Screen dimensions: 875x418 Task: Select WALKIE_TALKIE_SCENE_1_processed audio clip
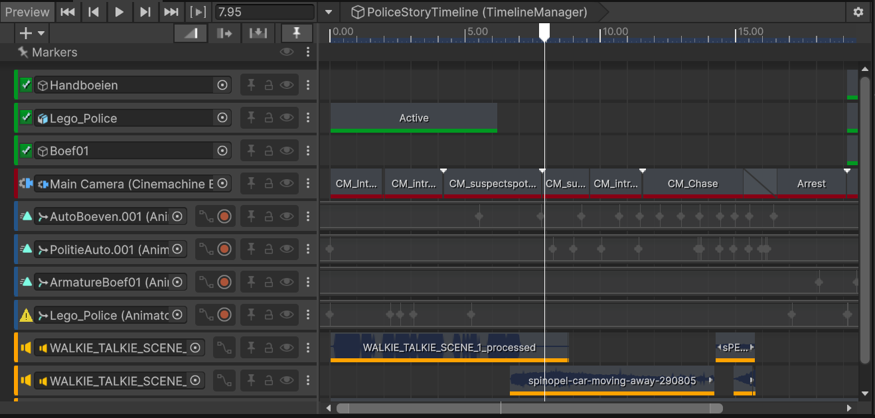click(x=449, y=347)
